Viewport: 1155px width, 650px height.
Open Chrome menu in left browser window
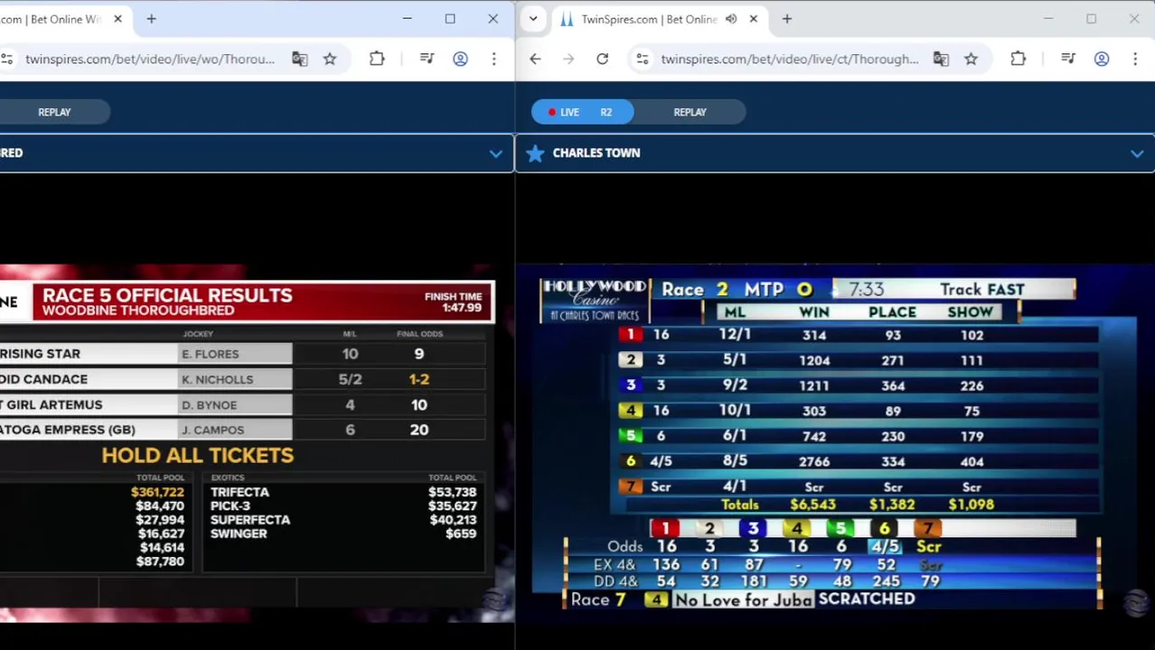coord(493,59)
